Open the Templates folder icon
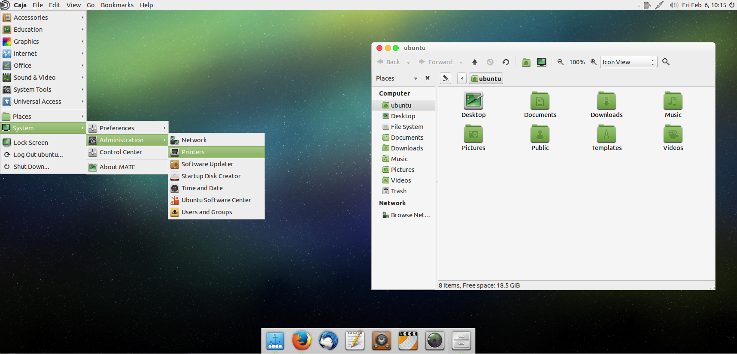Viewport: 737px width, 354px height. pos(607,134)
